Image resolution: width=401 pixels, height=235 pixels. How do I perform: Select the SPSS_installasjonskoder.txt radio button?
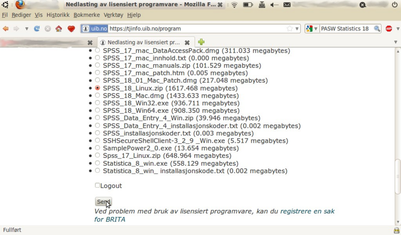[97, 133]
